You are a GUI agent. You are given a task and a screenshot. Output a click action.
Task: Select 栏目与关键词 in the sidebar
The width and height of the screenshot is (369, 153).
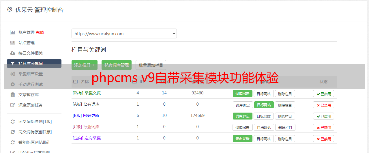pos(34,64)
